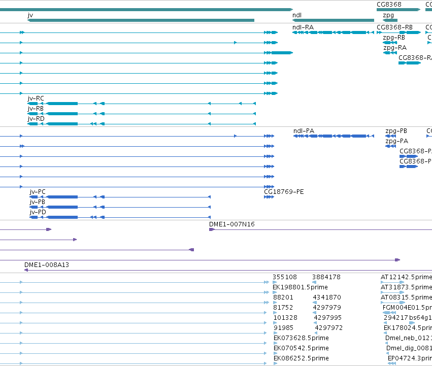Select the jv-RB transcript
This screenshot has height=366, width=432.
pyautogui.click(x=142, y=114)
